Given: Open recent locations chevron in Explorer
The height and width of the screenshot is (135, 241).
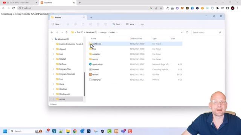Looking at the screenshot, I should point(62,32).
